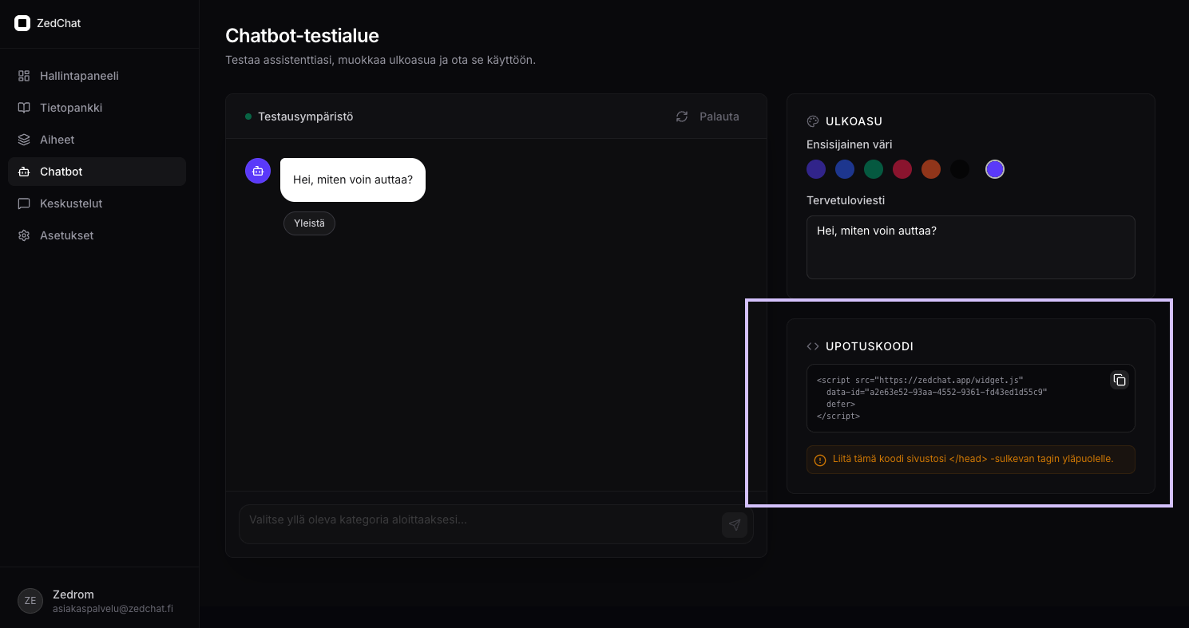Click the Aiheet layers icon
The height and width of the screenshot is (628, 1189).
pyautogui.click(x=23, y=140)
